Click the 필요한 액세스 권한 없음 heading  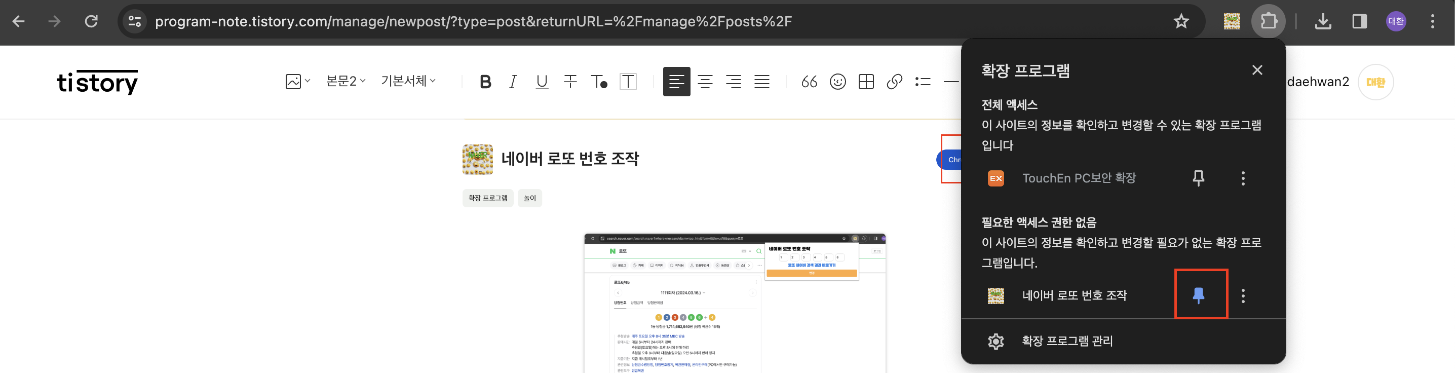(1039, 222)
